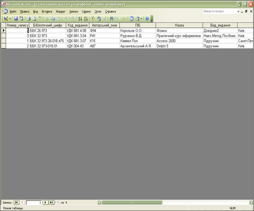Expand the View mode dropdown arrow
This screenshot has width=254, height=211.
tap(10, 19)
